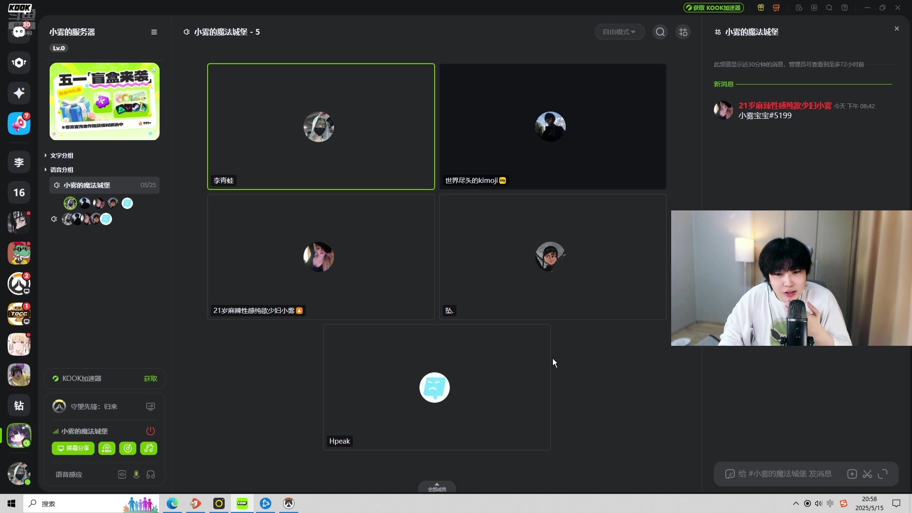This screenshot has height=513, width=912.
Task: Open the 五一盲盒来袭 promotional banner
Action: [104, 102]
